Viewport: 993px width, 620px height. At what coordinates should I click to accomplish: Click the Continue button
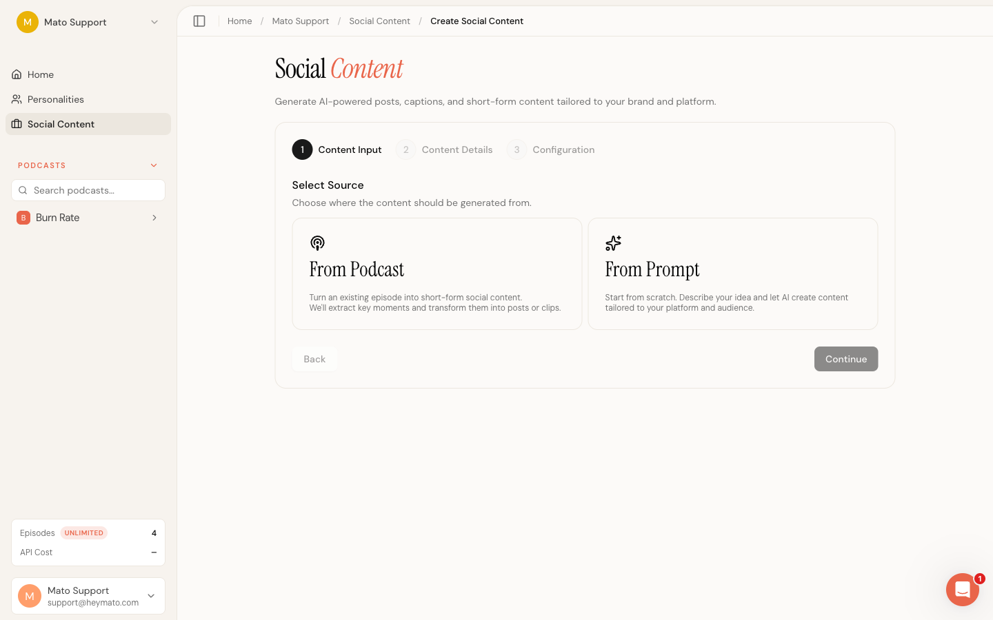[x=846, y=359]
